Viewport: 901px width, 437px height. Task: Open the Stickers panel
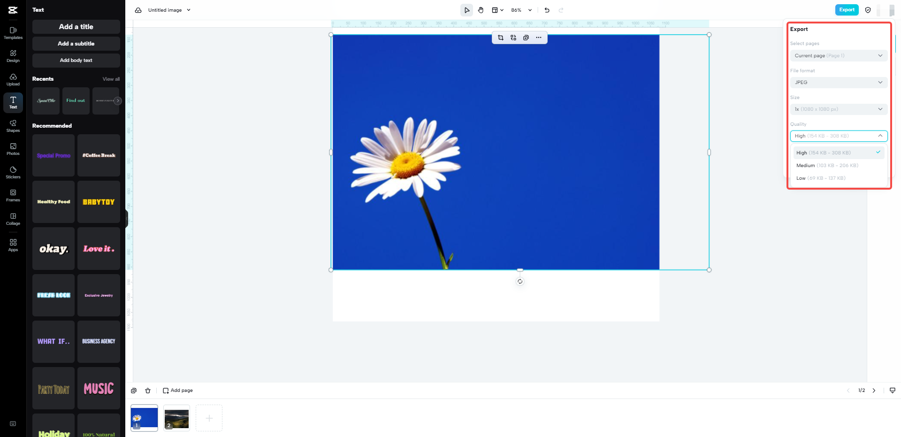[13, 172]
